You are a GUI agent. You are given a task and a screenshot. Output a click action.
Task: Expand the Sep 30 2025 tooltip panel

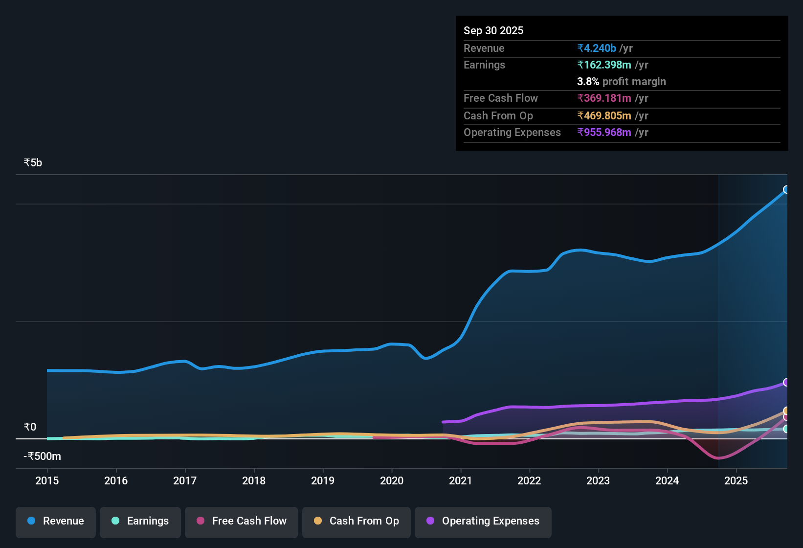pyautogui.click(x=493, y=30)
